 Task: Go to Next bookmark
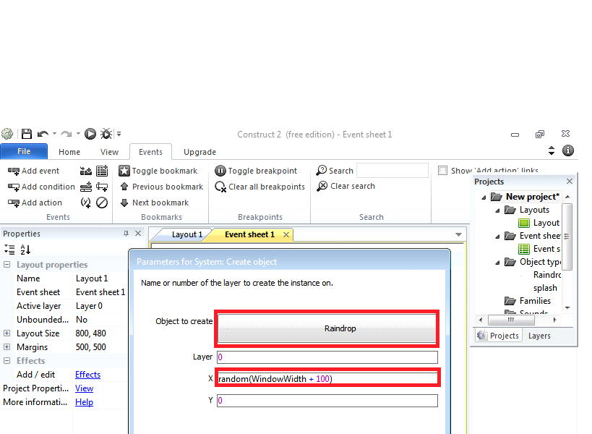coord(155,203)
